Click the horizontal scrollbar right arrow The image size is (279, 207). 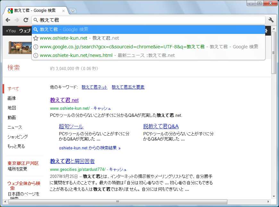[268, 202]
